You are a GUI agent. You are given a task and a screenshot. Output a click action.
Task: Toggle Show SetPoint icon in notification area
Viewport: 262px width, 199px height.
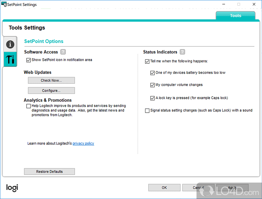click(x=28, y=60)
